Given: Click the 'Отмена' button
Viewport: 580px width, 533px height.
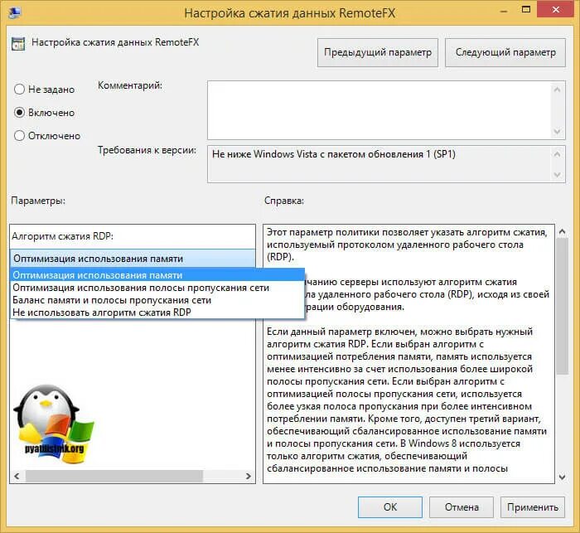Looking at the screenshot, I should [462, 507].
